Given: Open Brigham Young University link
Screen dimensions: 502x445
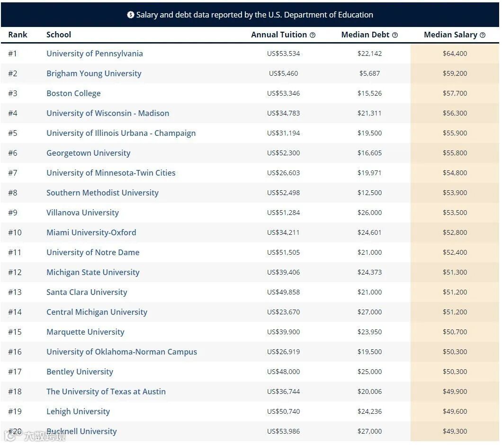Looking at the screenshot, I should pos(94,73).
